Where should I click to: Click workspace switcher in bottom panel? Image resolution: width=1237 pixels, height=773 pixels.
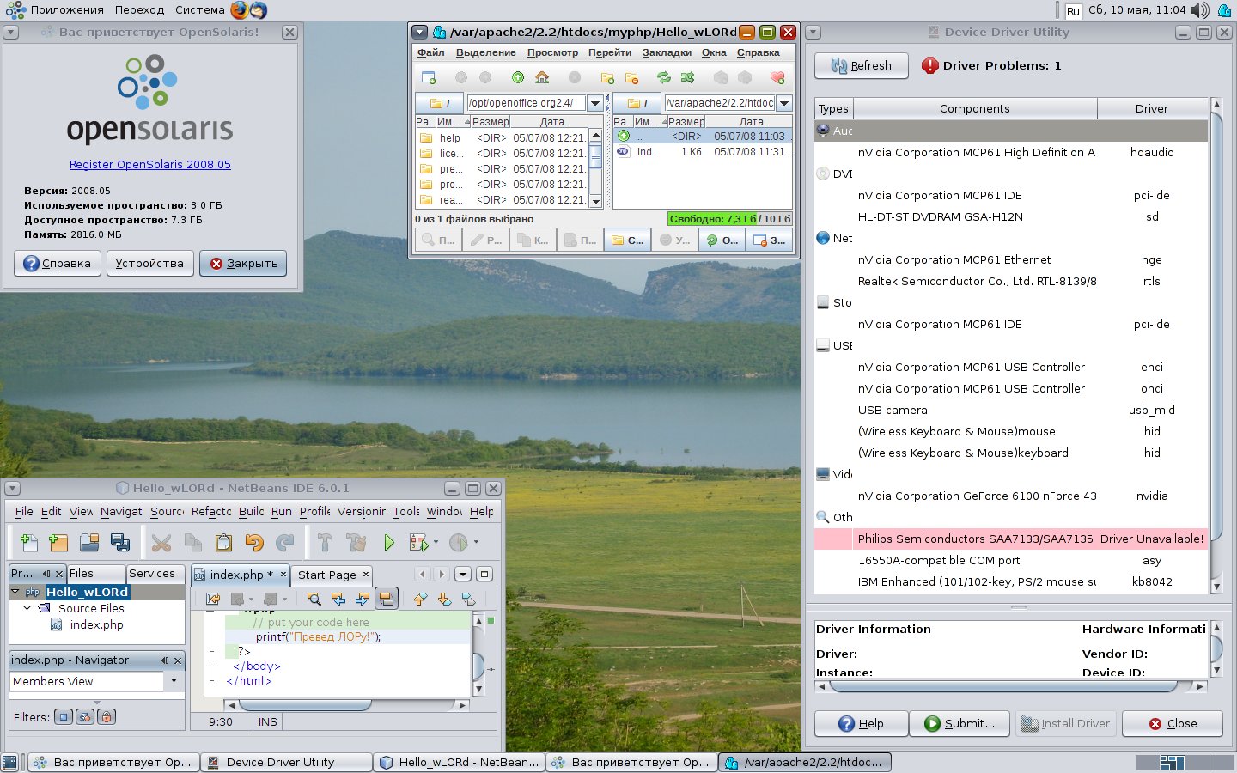(1185, 762)
